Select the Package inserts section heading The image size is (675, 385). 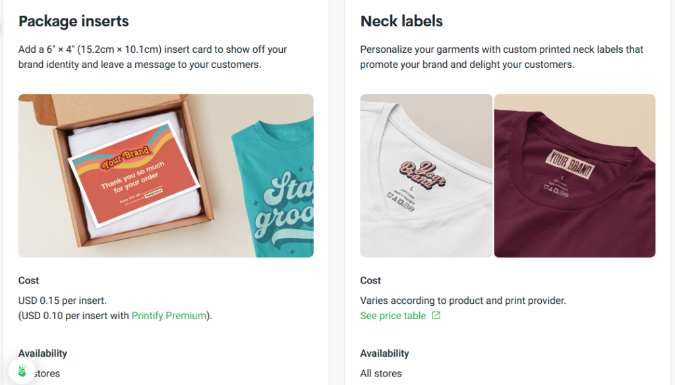[73, 21]
